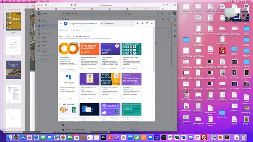Open the SheetsFinance app card
Image resolution: width=253 pixels, height=142 pixels.
coord(131,112)
